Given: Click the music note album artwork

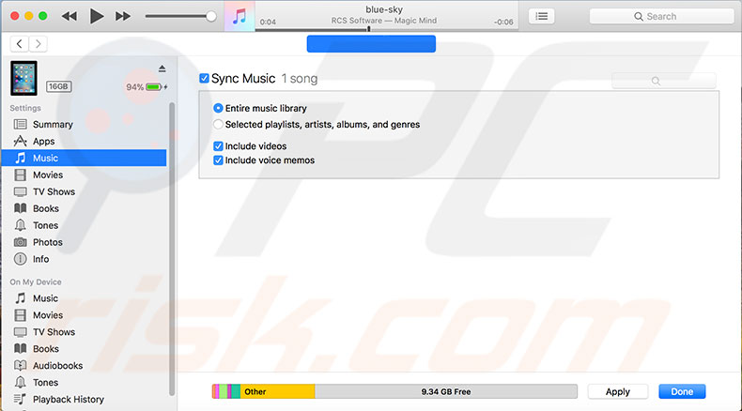Looking at the screenshot, I should [240, 16].
